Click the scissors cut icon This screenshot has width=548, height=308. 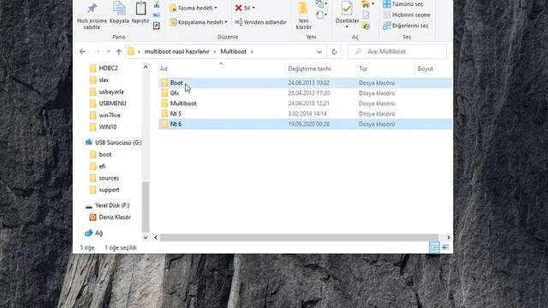[157, 5]
